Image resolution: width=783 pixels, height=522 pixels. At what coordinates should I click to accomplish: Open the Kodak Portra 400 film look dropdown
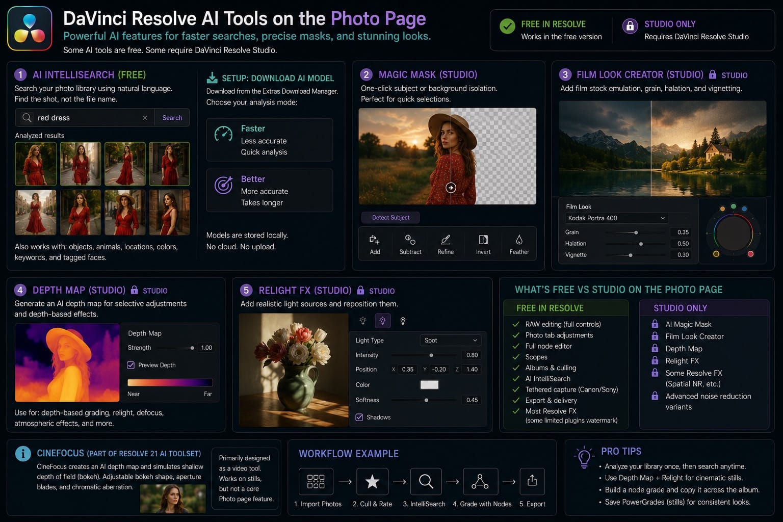[616, 218]
